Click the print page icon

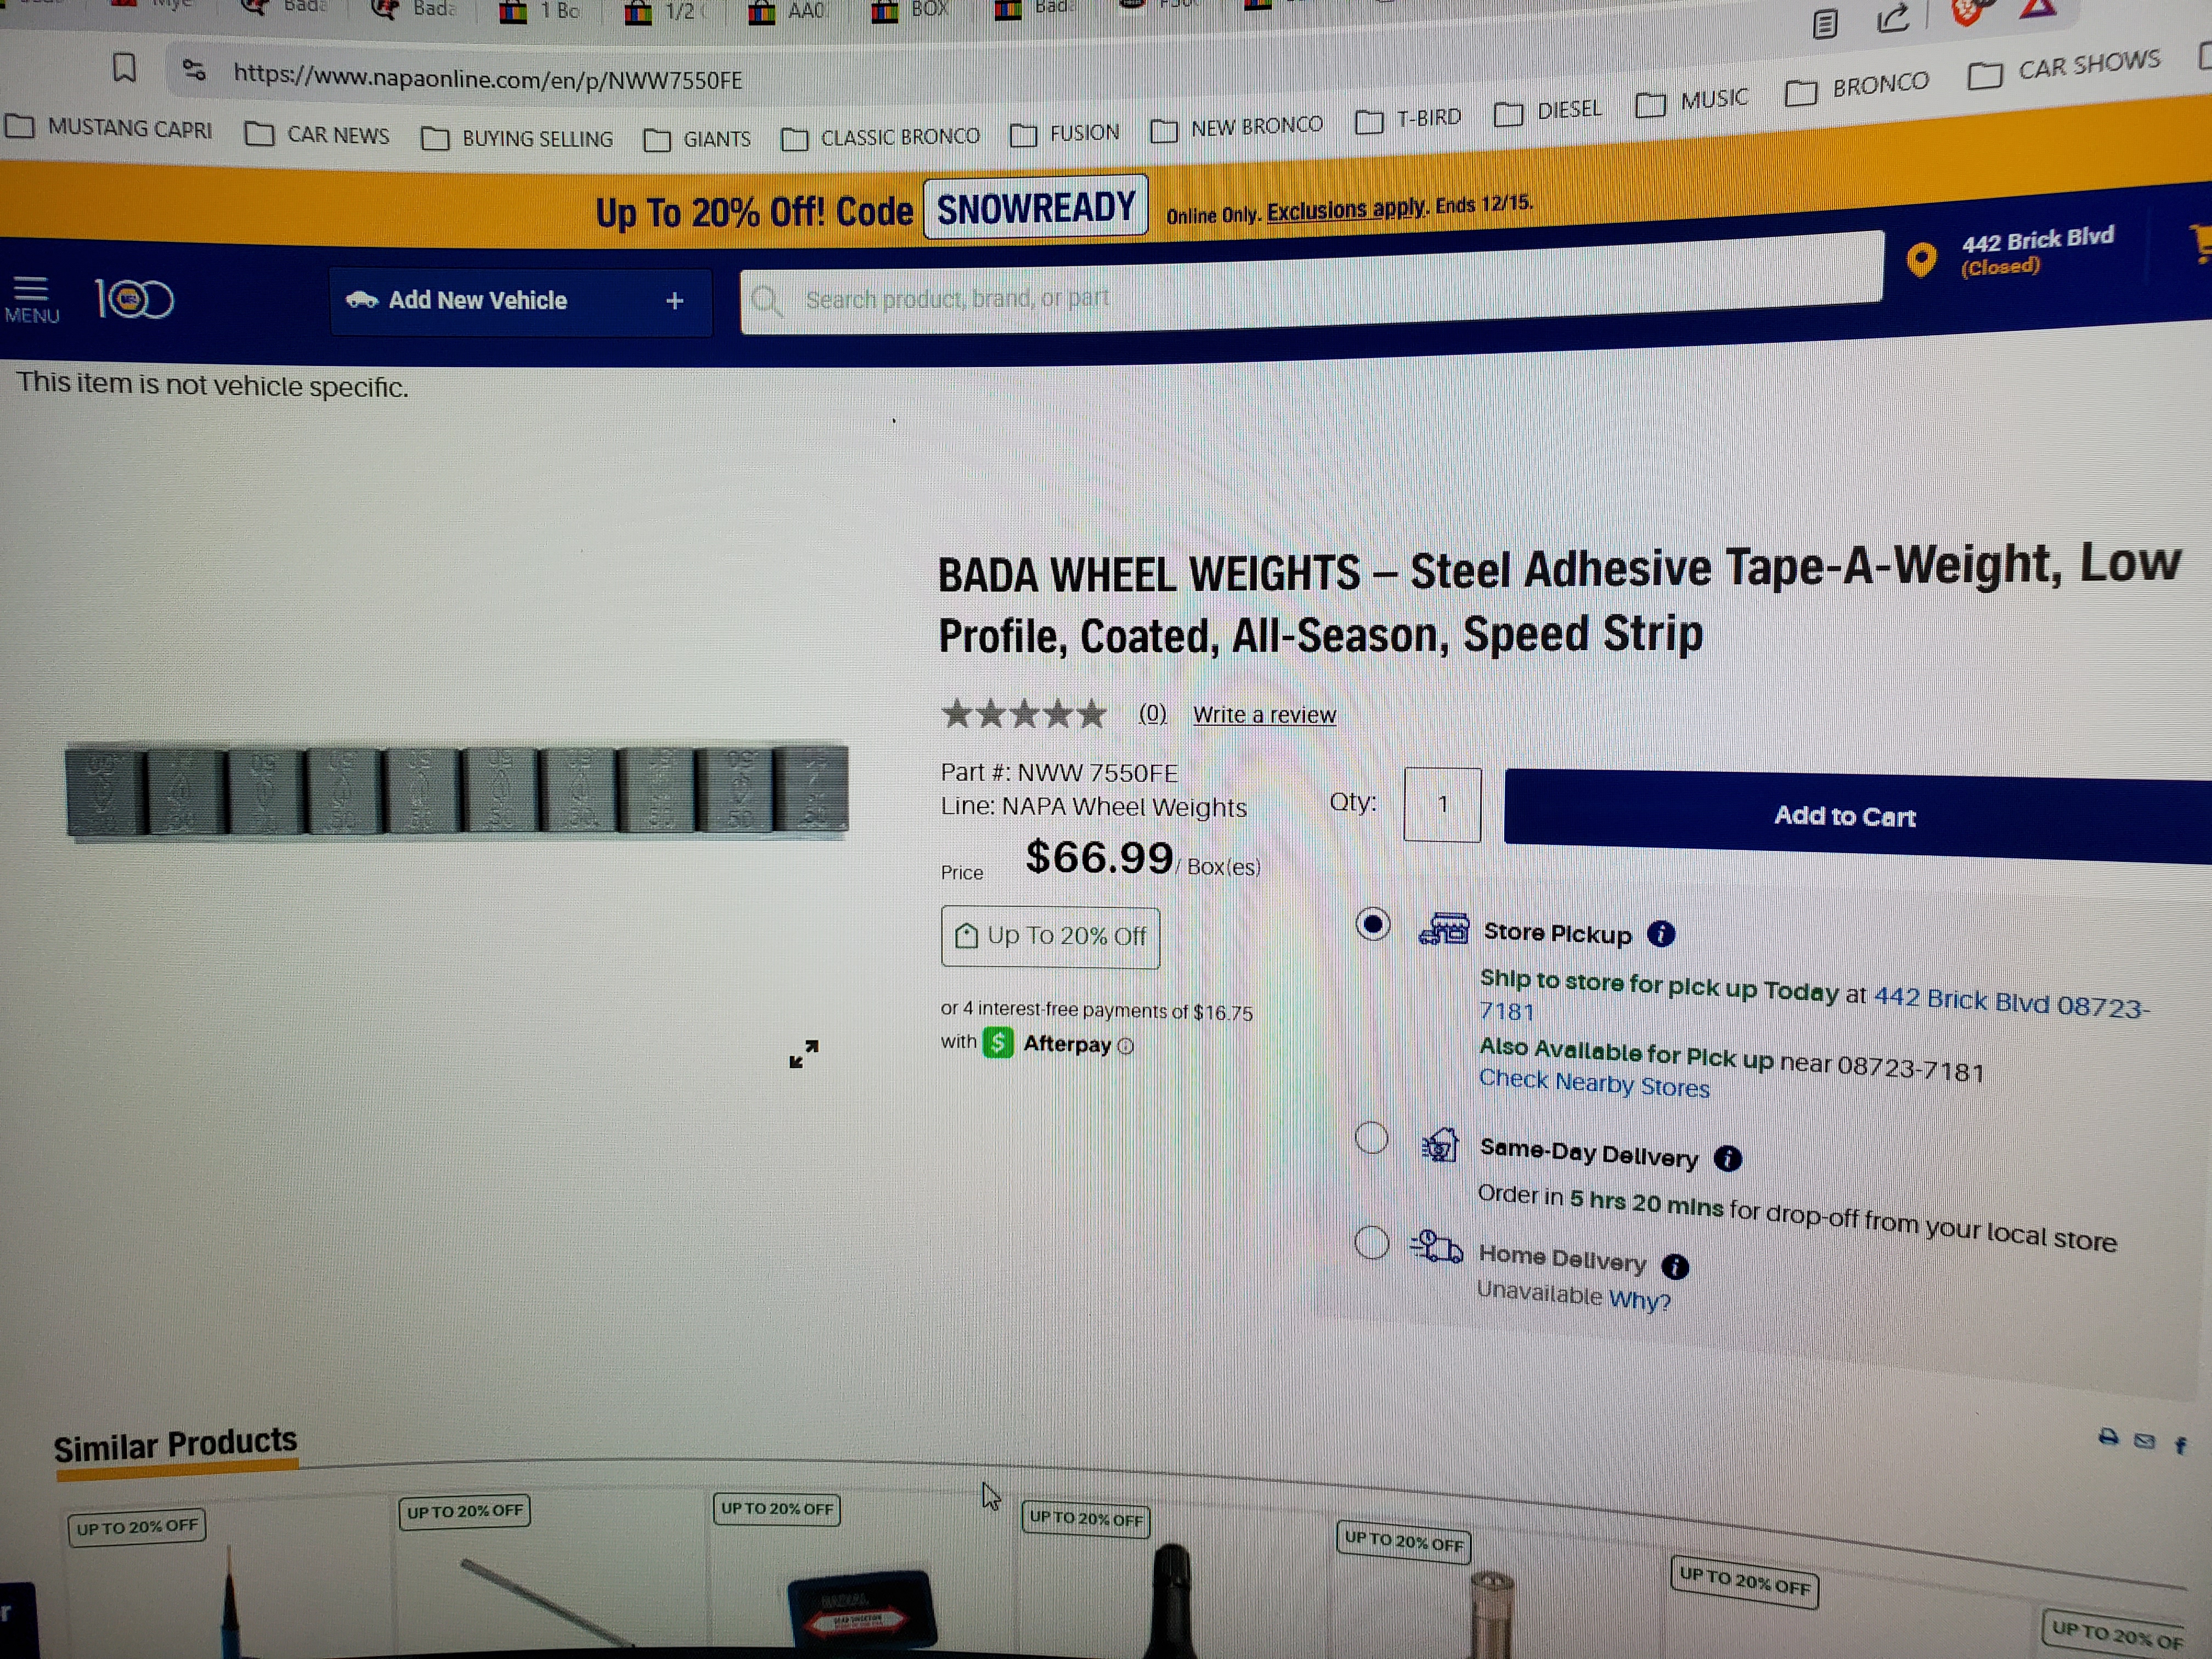click(2108, 1437)
